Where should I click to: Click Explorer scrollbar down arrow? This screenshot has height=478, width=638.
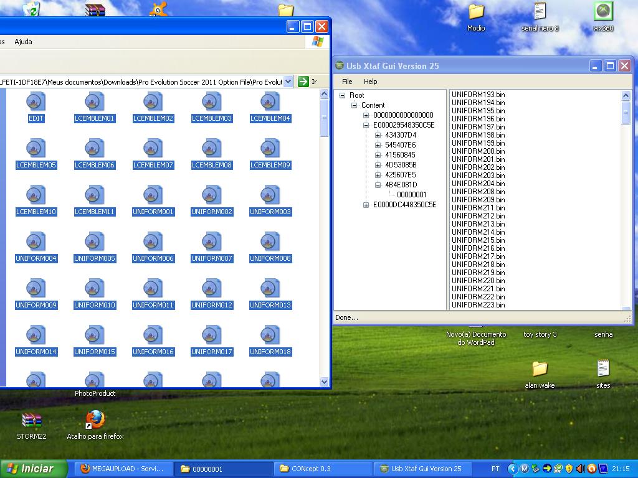[324, 382]
